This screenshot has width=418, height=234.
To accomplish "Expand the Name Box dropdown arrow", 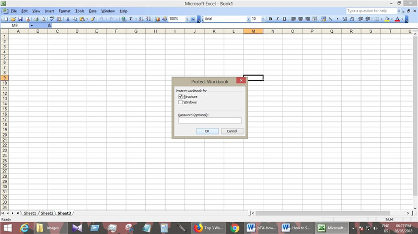I will tap(31, 26).
